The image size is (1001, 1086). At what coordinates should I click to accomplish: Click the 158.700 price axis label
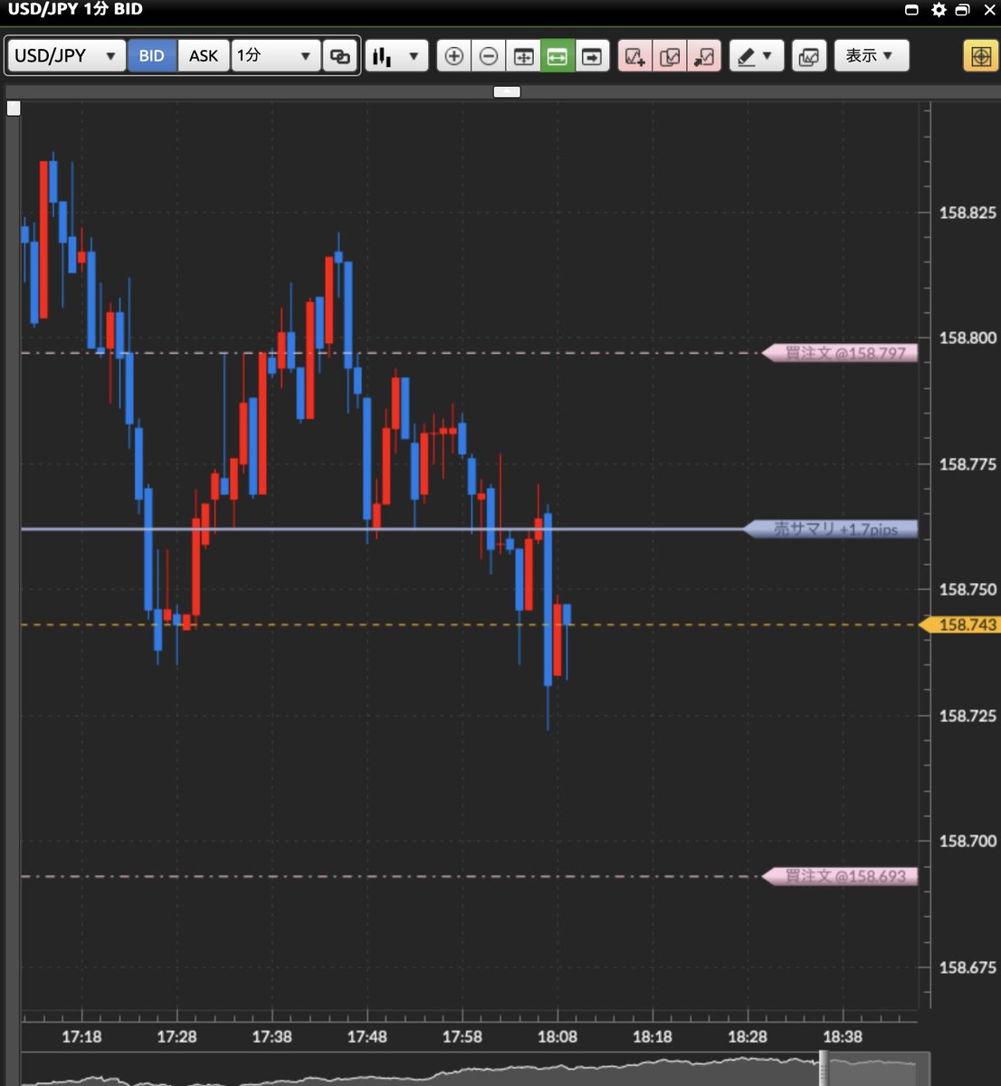pos(968,841)
